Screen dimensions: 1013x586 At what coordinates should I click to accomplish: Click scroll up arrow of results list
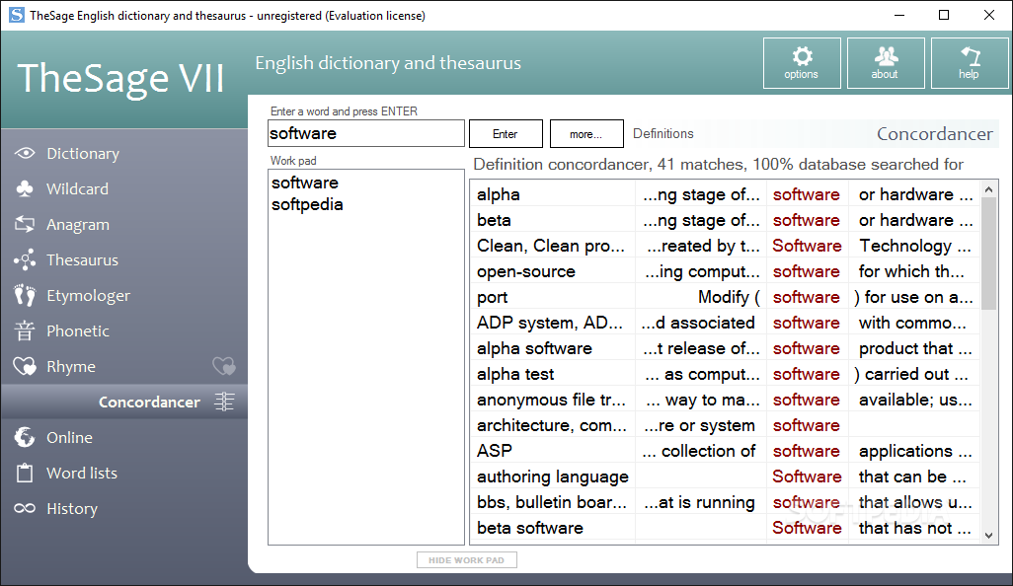tap(988, 189)
